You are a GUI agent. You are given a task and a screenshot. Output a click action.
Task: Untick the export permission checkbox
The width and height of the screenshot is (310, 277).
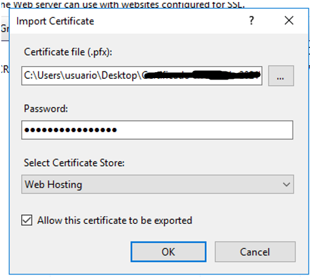click(27, 220)
